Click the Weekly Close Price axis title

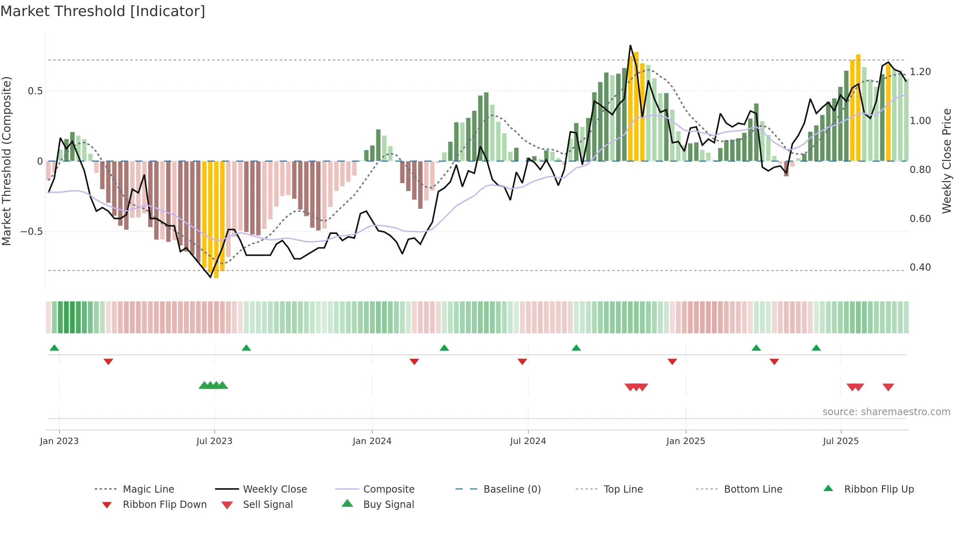click(947, 161)
